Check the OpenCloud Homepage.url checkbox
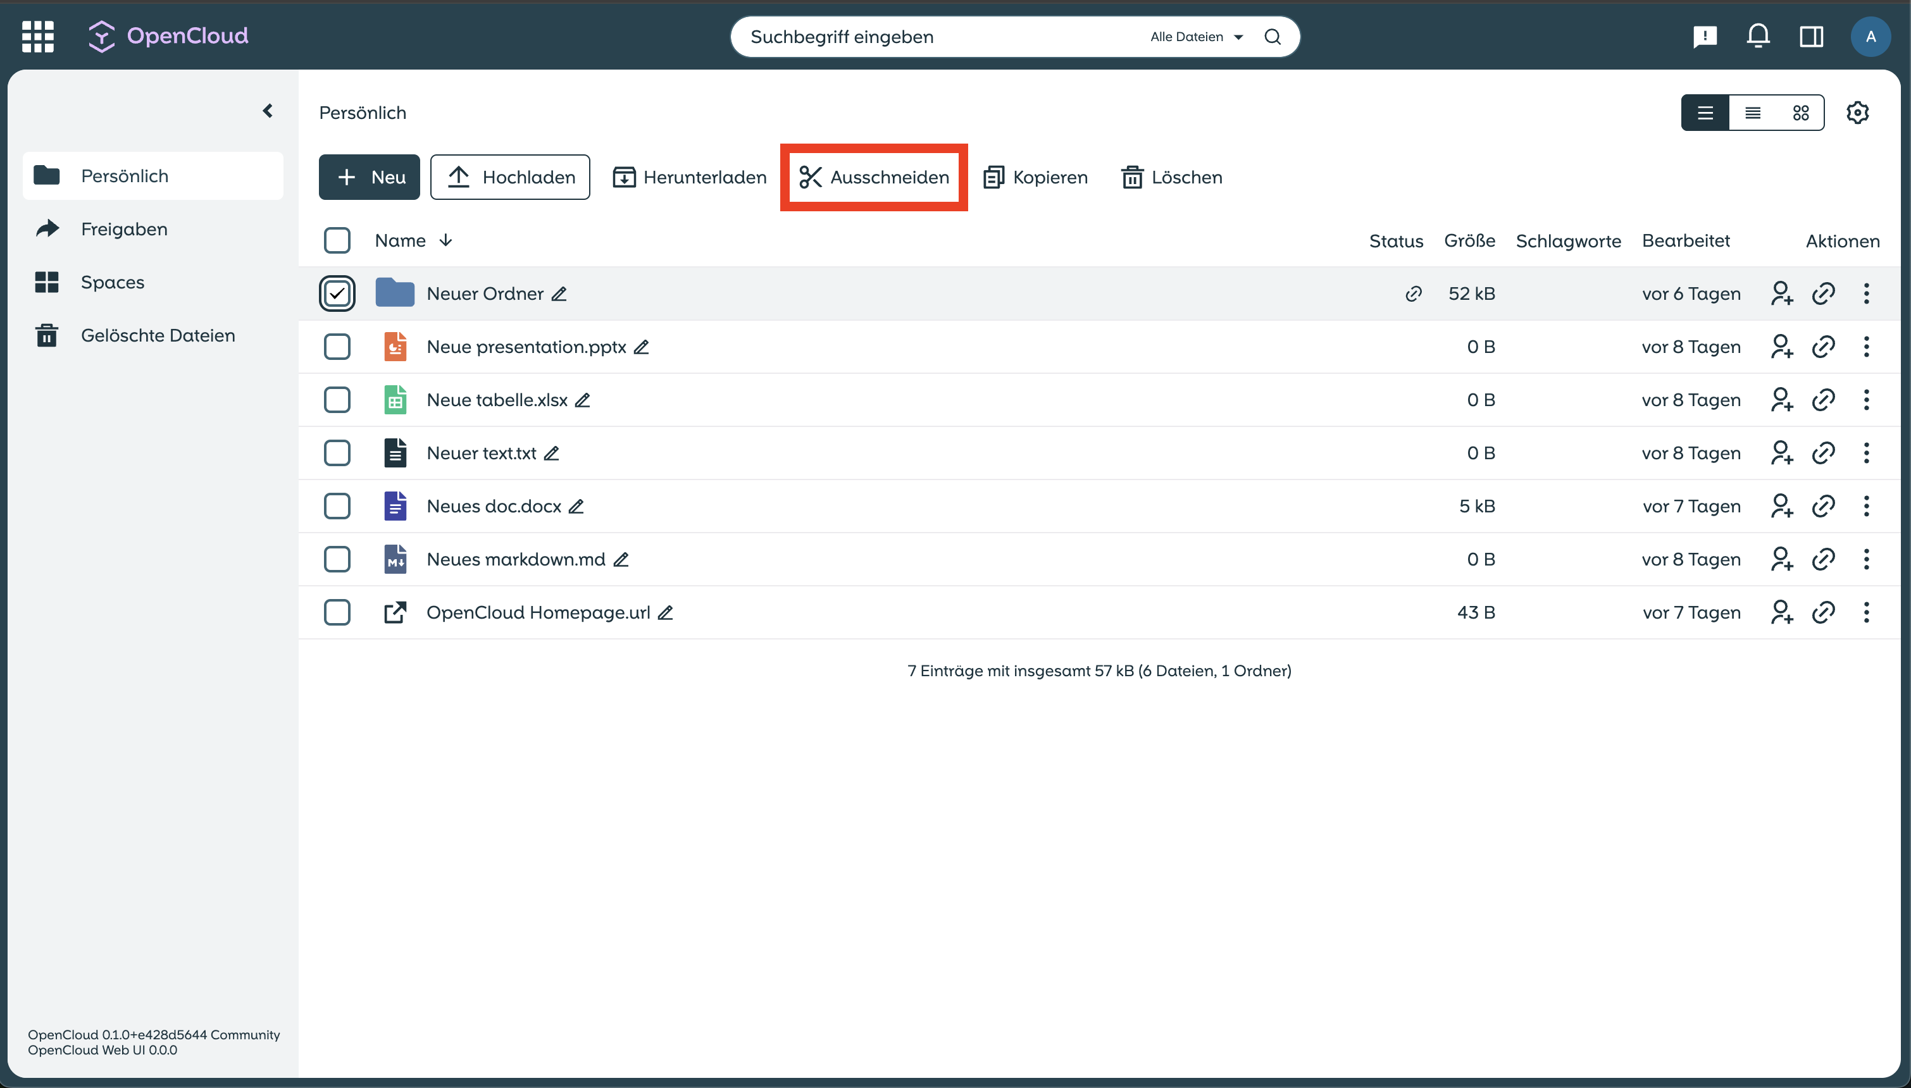Viewport: 1911px width, 1088px height. coord(337,612)
